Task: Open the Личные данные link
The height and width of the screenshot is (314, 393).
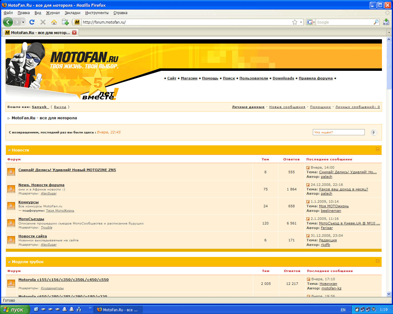Action: (x=248, y=107)
